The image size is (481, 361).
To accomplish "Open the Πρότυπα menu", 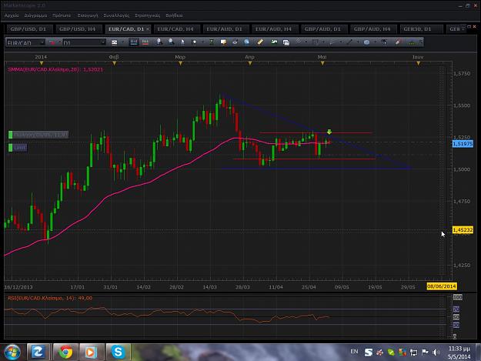I will 62,15.
